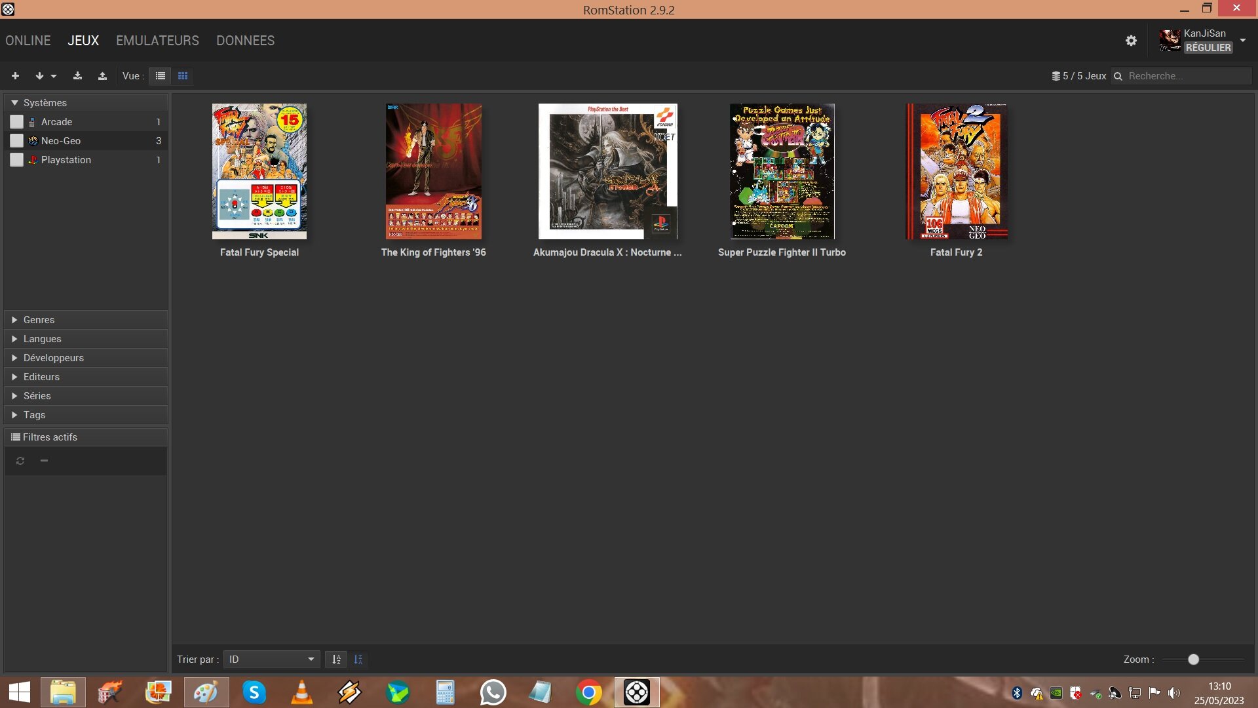Expand the Genres filter section
Screen dimensions: 1258x708
tap(86, 320)
